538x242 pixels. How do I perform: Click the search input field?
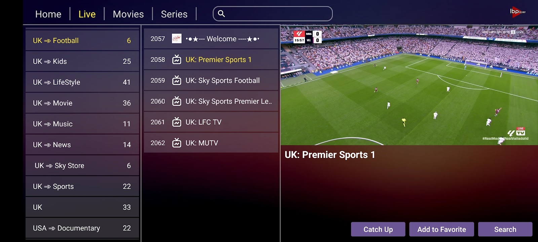273,14
